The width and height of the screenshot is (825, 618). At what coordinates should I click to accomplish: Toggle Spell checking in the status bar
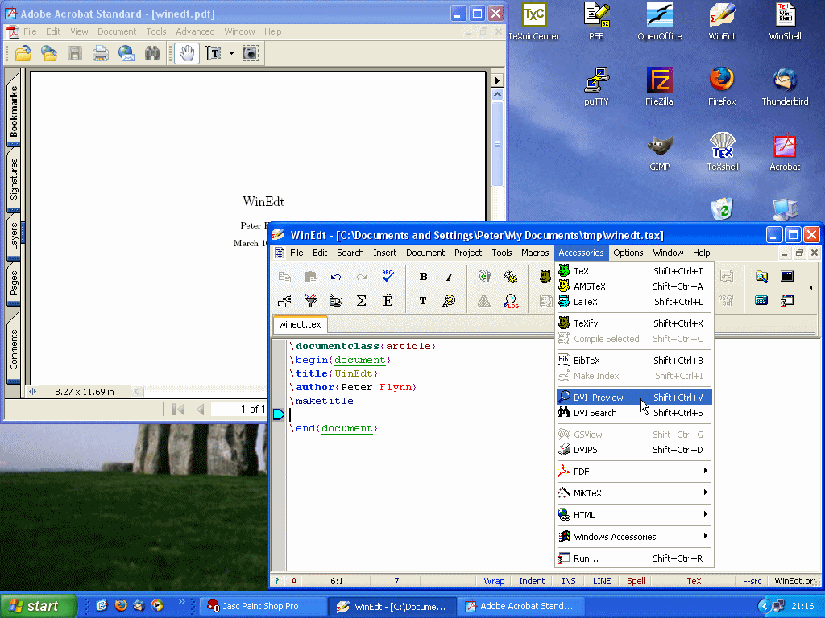636,581
